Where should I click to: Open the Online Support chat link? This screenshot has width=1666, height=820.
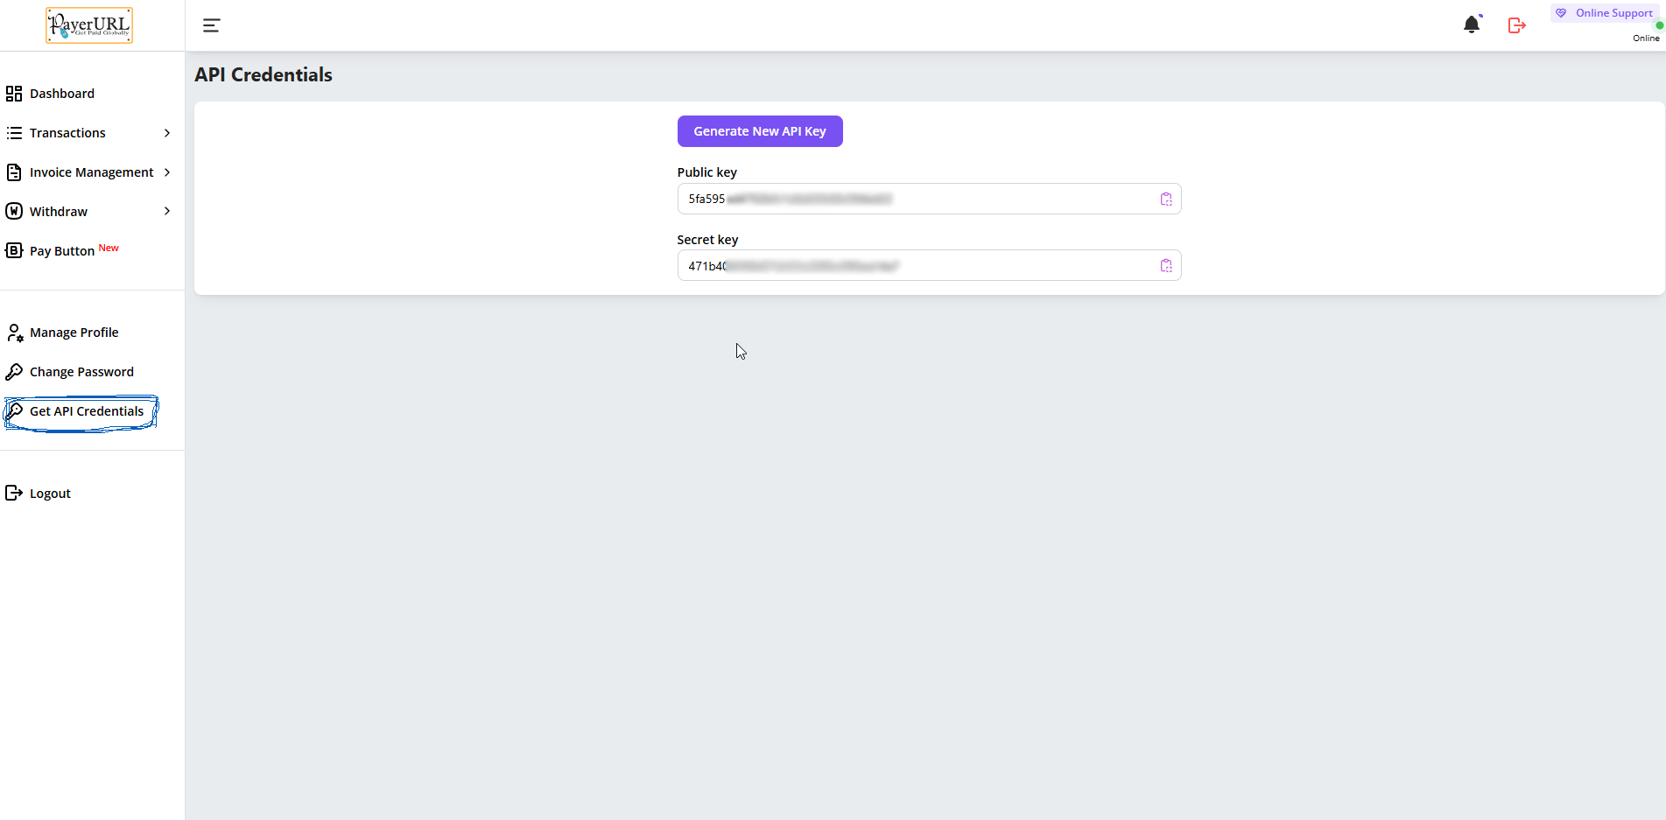pos(1613,13)
